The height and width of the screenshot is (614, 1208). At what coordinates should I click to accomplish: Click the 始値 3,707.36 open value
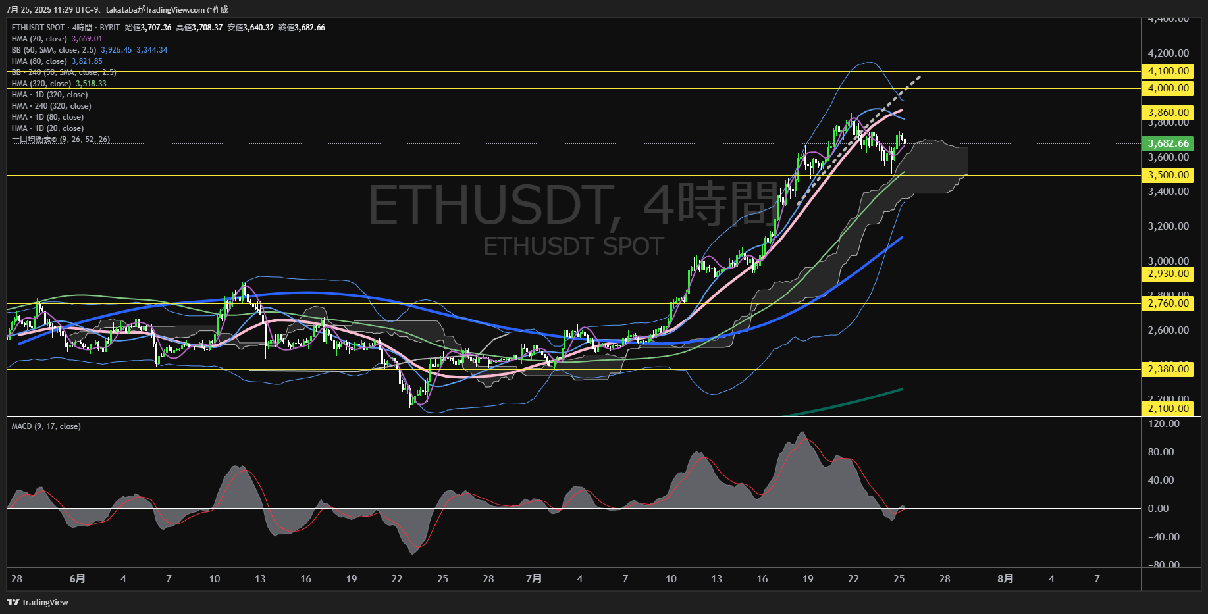coord(148,28)
